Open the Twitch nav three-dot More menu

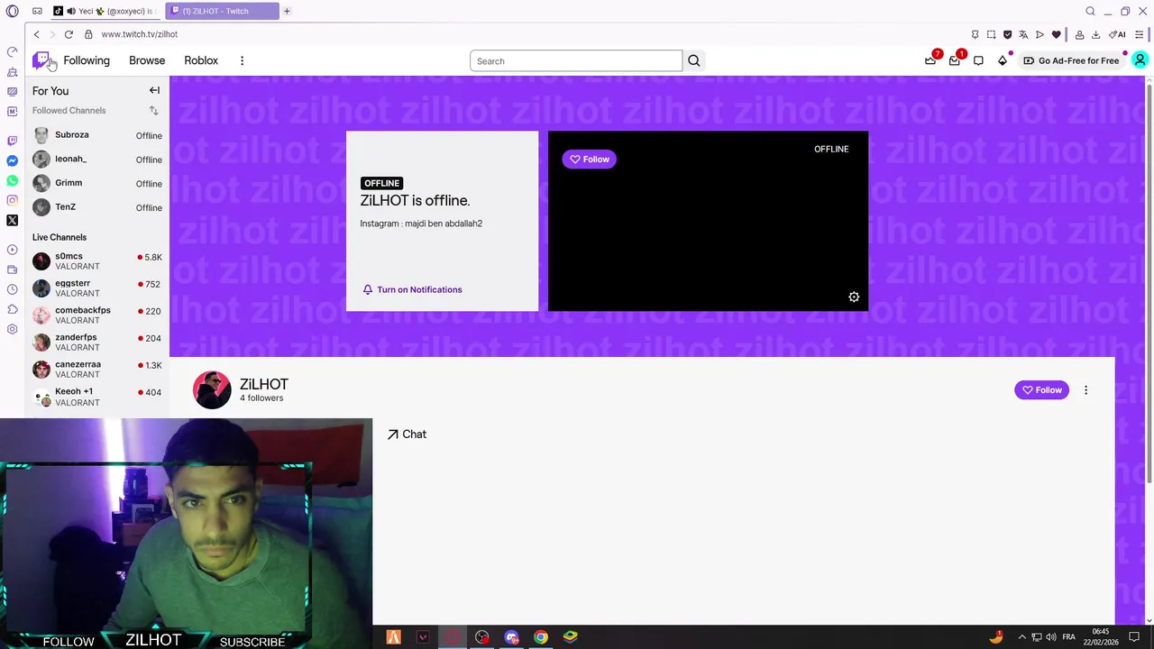[242, 60]
